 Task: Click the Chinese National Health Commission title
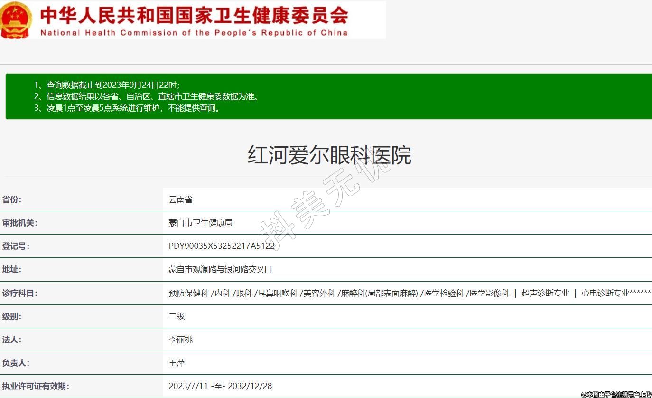pyautogui.click(x=194, y=15)
